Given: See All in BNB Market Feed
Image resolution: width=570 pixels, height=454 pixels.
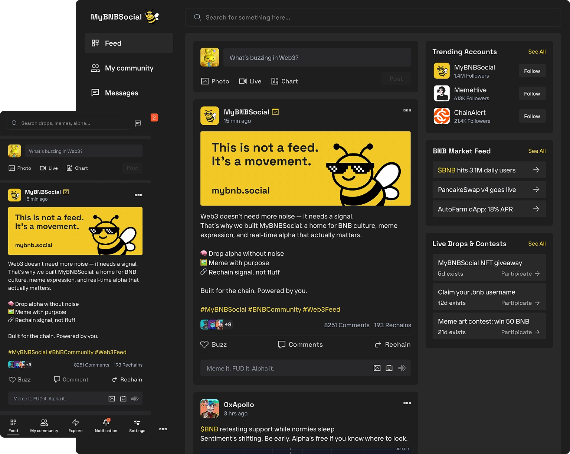Looking at the screenshot, I should pos(537,151).
